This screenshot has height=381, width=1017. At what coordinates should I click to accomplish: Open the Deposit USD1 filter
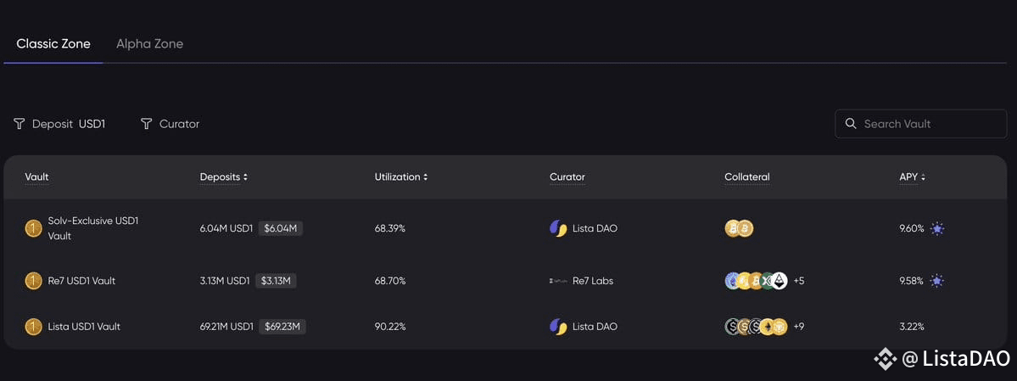pos(59,123)
